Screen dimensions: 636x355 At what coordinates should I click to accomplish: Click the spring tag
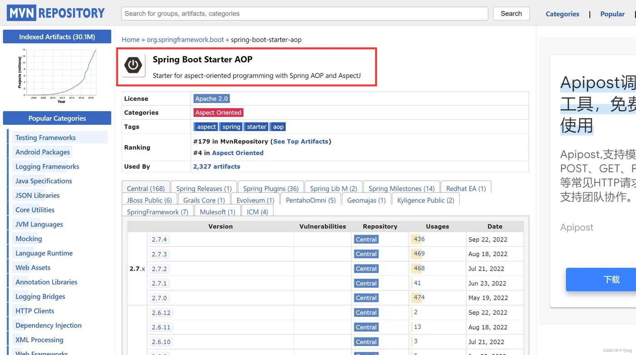(231, 127)
